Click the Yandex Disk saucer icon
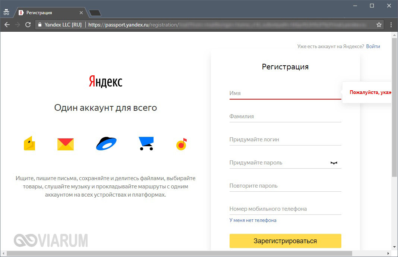The height and width of the screenshot is (257, 398). coord(106,144)
